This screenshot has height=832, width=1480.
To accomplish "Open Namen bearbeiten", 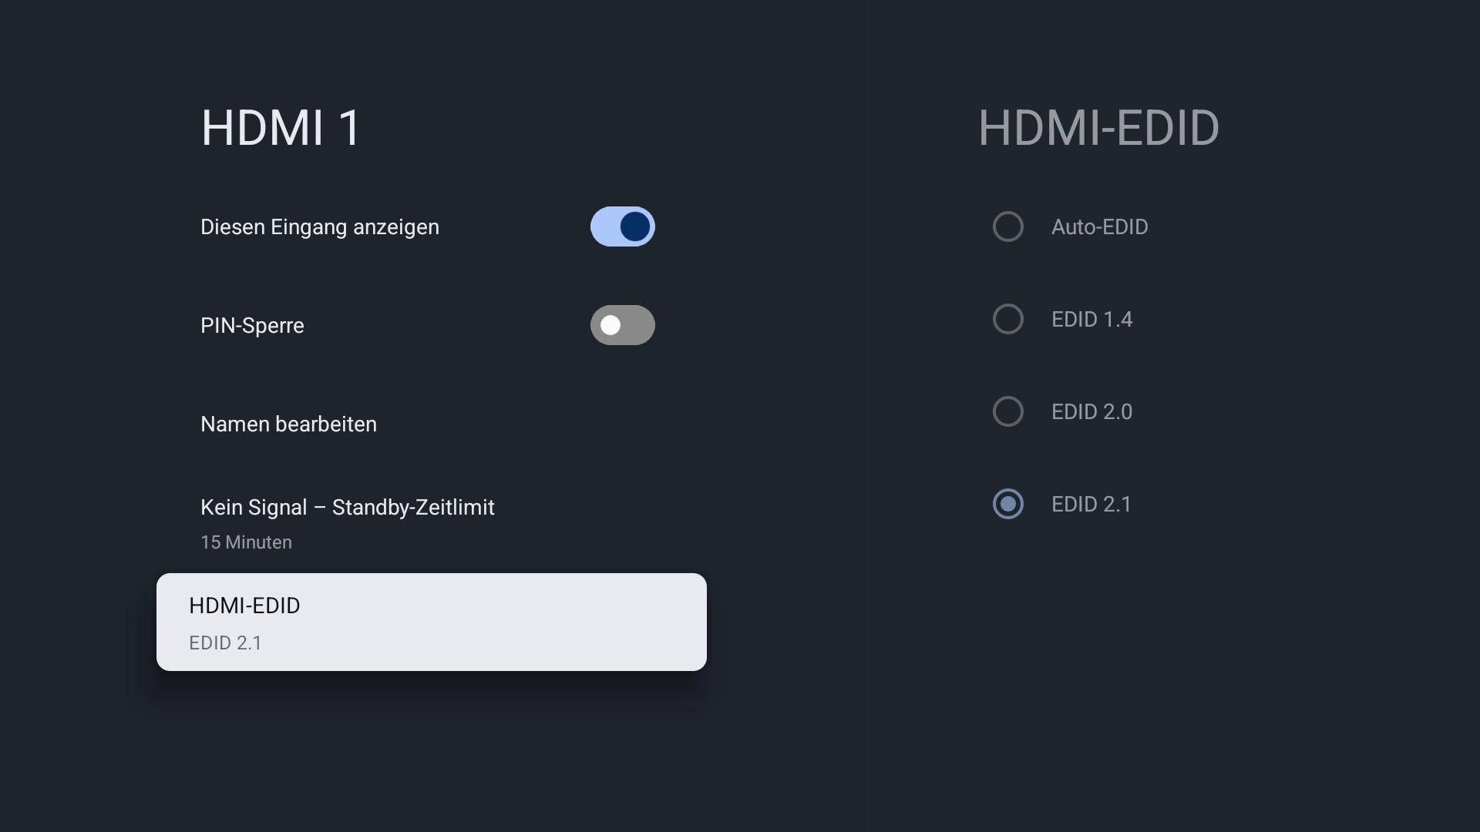I will click(x=288, y=424).
